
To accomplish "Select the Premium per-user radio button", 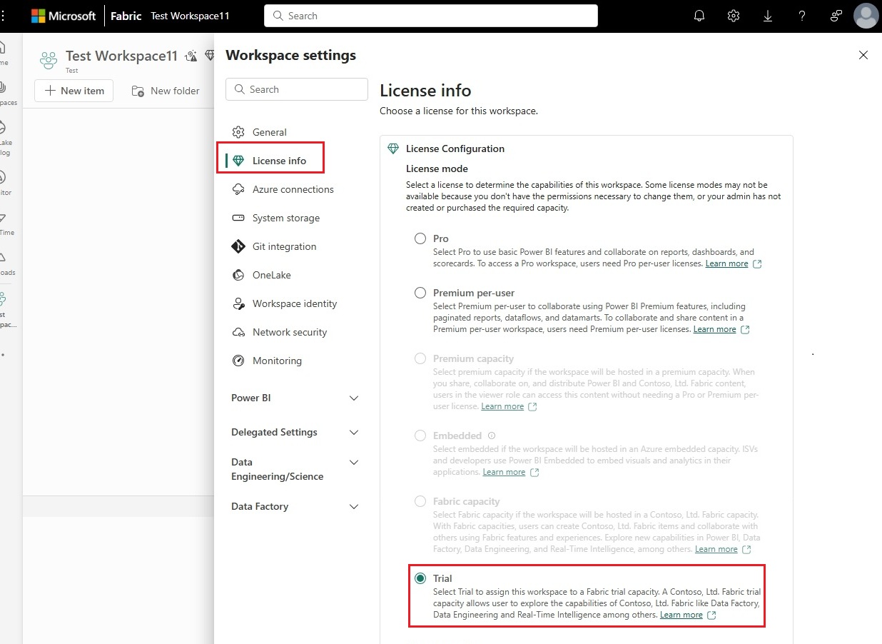I will [x=420, y=293].
